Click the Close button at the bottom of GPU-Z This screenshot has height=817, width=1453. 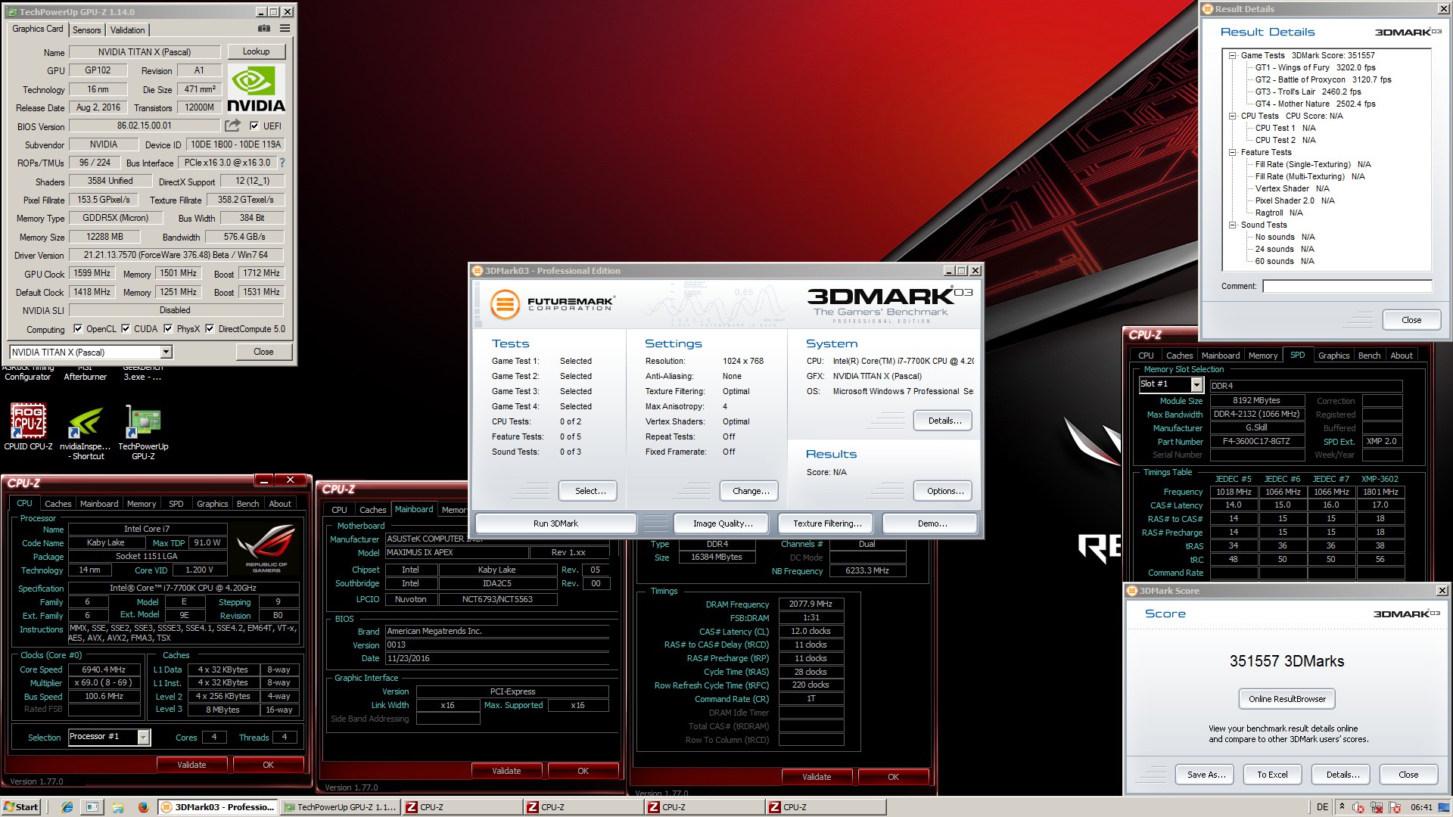point(263,352)
